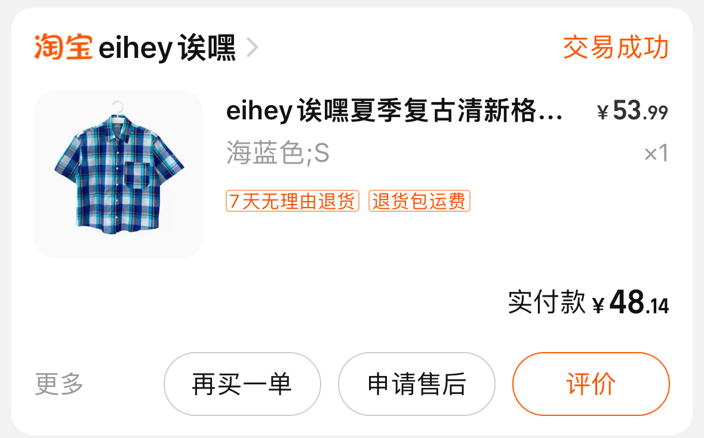
Task: Click the ¥53.99 item price
Action: click(632, 110)
